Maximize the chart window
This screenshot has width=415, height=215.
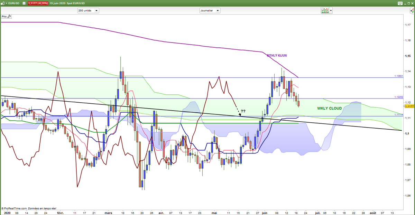(x=409, y=3)
